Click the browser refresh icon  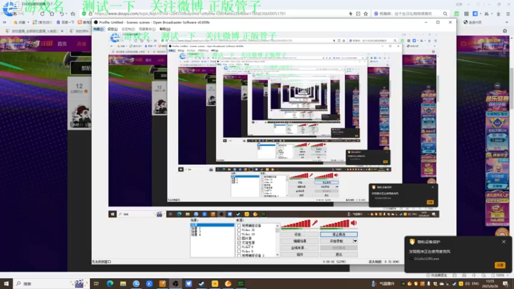tap(42, 13)
